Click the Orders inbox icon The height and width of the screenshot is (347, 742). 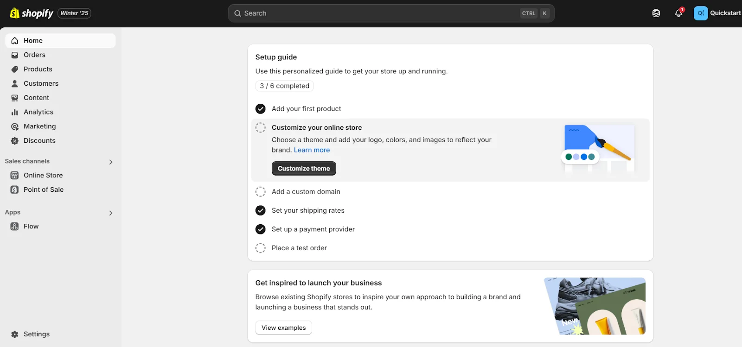tap(15, 55)
